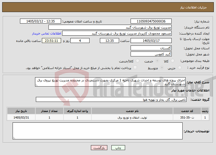Click the buyer name field مدیریت توزیع برق
216x155 pixels.
(110, 27)
